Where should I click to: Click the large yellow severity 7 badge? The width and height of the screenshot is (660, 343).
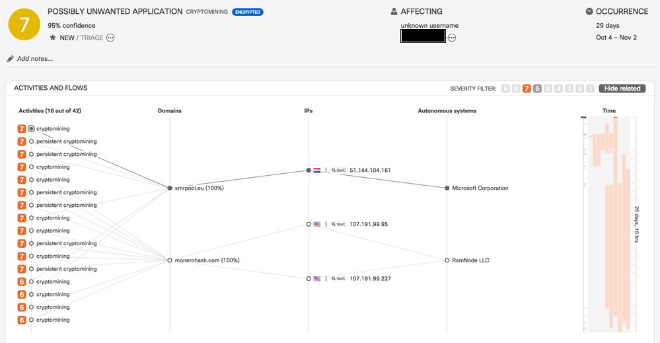tap(24, 24)
